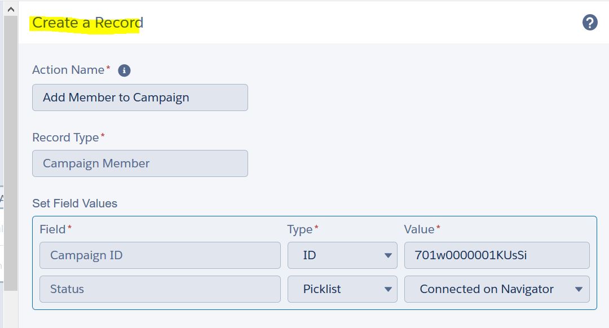This screenshot has height=328, width=609.
Task: Click the Action Name input field
Action: [x=140, y=97]
